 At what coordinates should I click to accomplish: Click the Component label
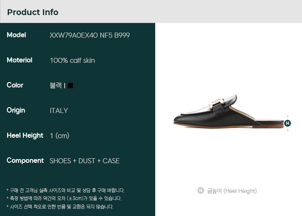coord(25,160)
